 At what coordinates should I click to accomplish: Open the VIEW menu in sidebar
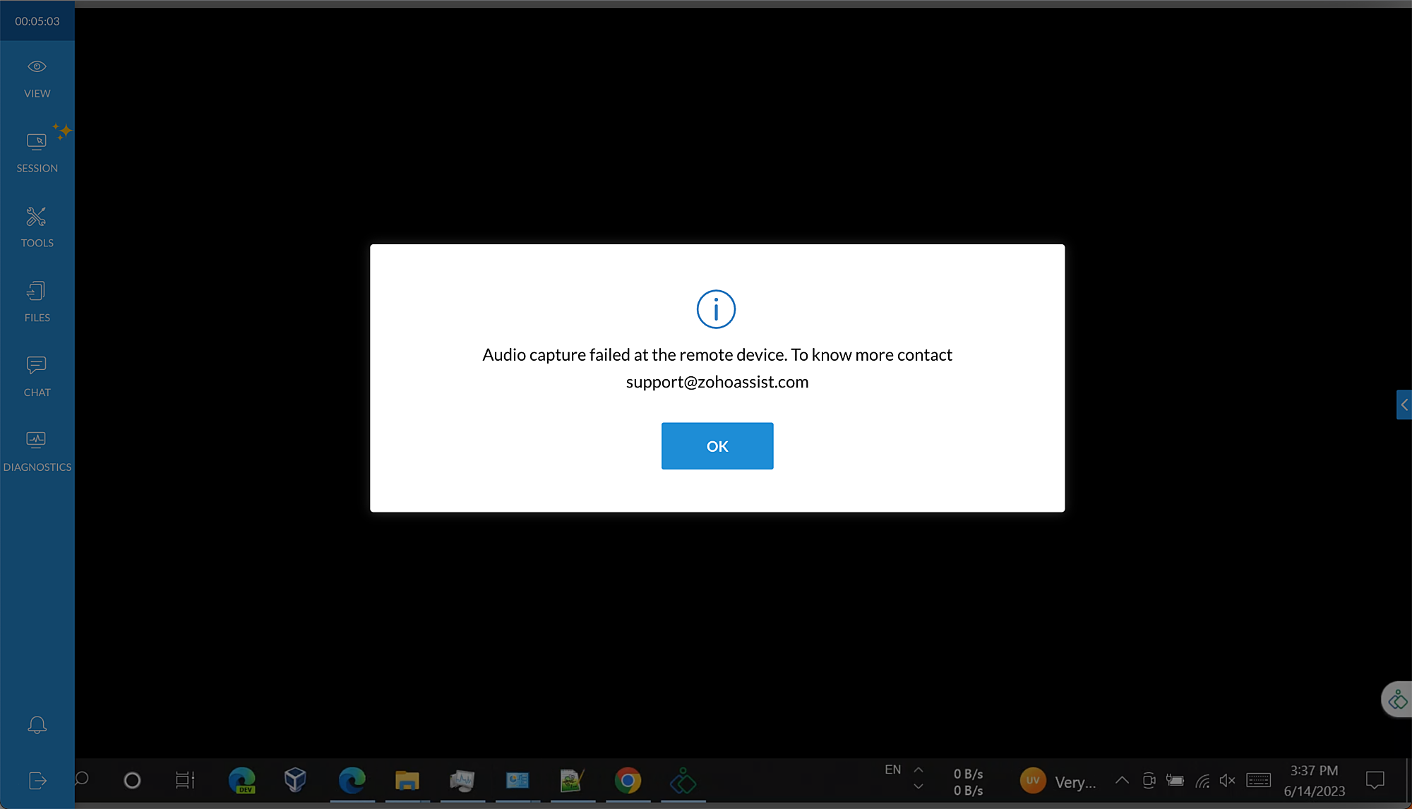pyautogui.click(x=37, y=78)
